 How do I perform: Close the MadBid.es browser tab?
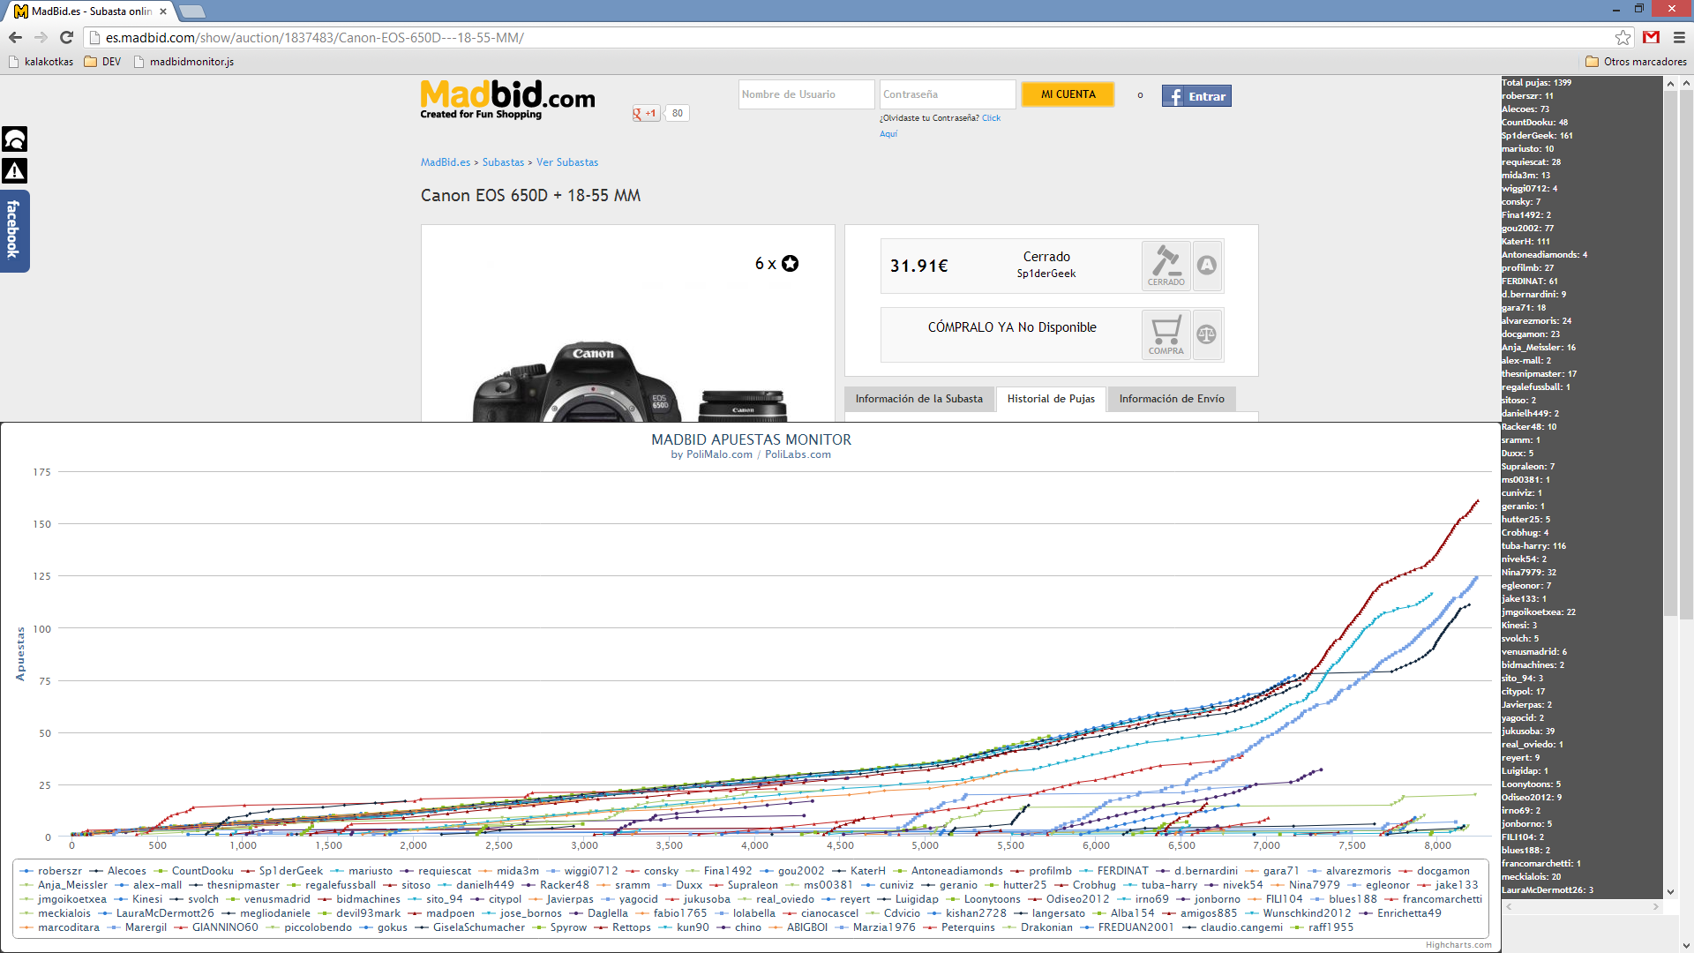163,11
